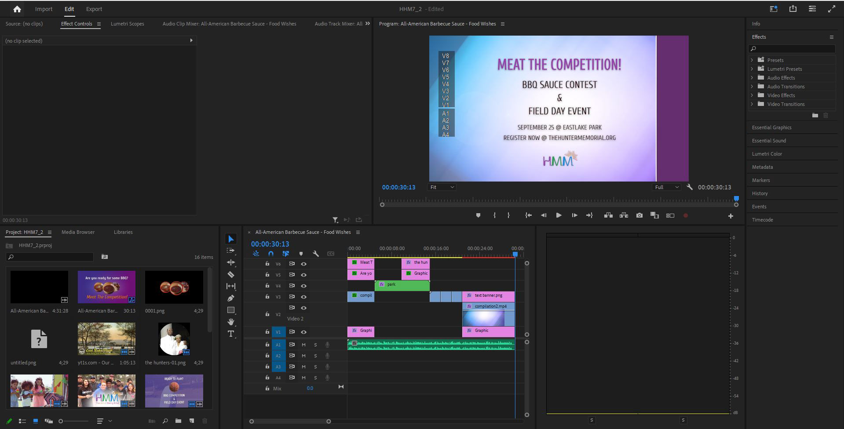
Task: Step back one frame
Action: pos(544,215)
